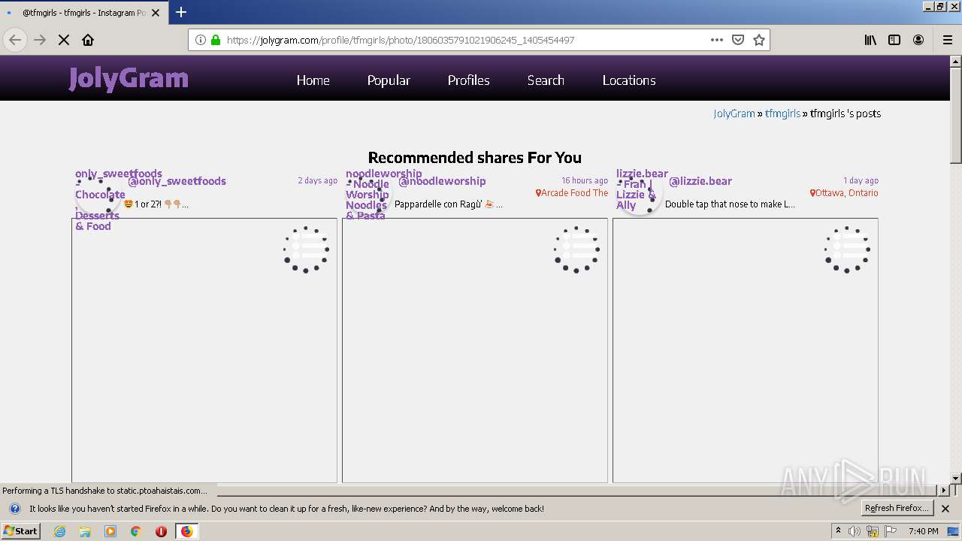Click the horizontal scrollbar right arrow
The width and height of the screenshot is (962, 541).
point(945,490)
